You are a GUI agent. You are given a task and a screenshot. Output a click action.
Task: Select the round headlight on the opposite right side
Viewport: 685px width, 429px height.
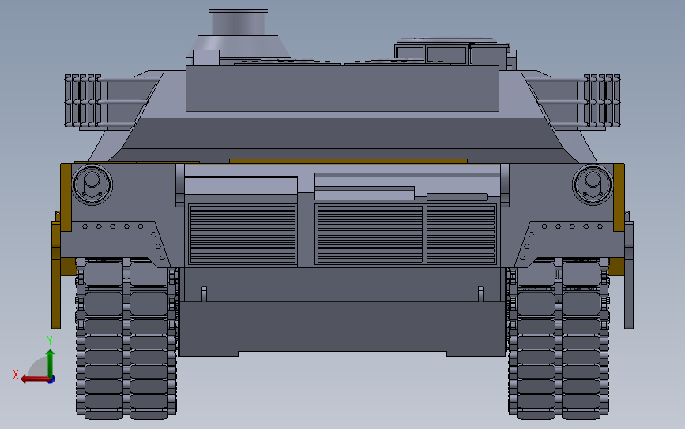[x=593, y=185]
